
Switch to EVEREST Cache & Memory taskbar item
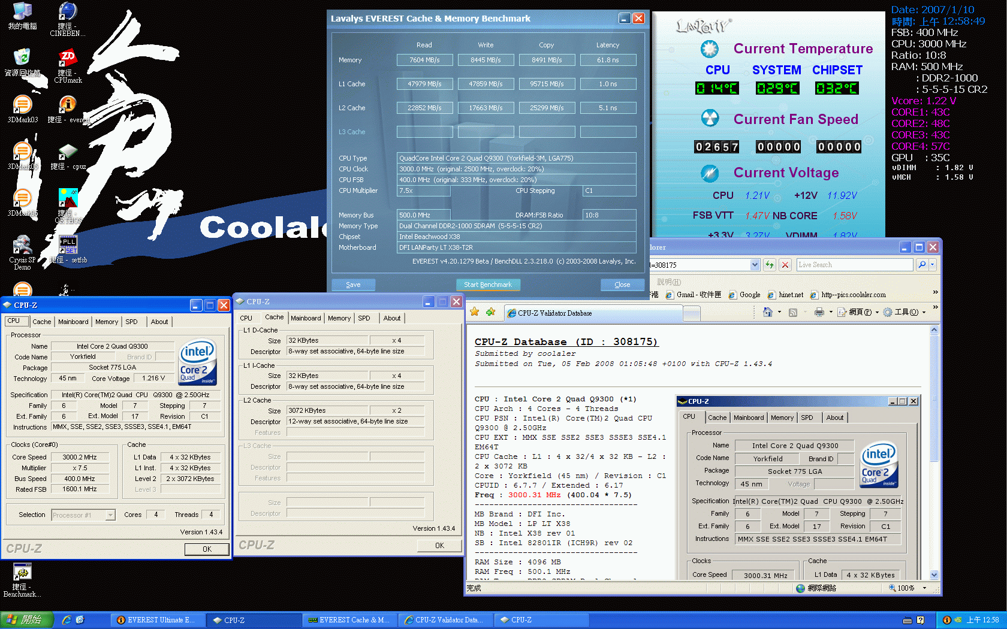pos(349,620)
